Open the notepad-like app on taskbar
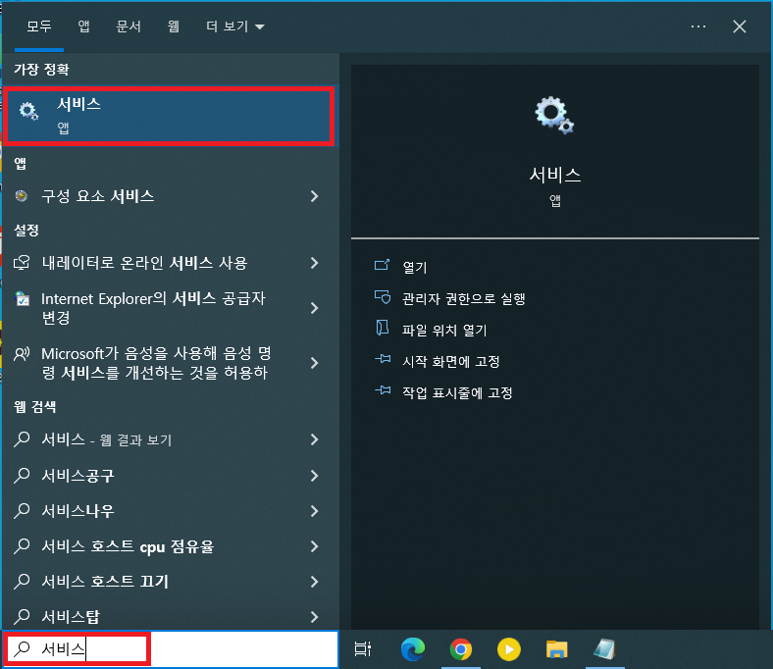Viewport: 773px width, 669px height. [605, 649]
